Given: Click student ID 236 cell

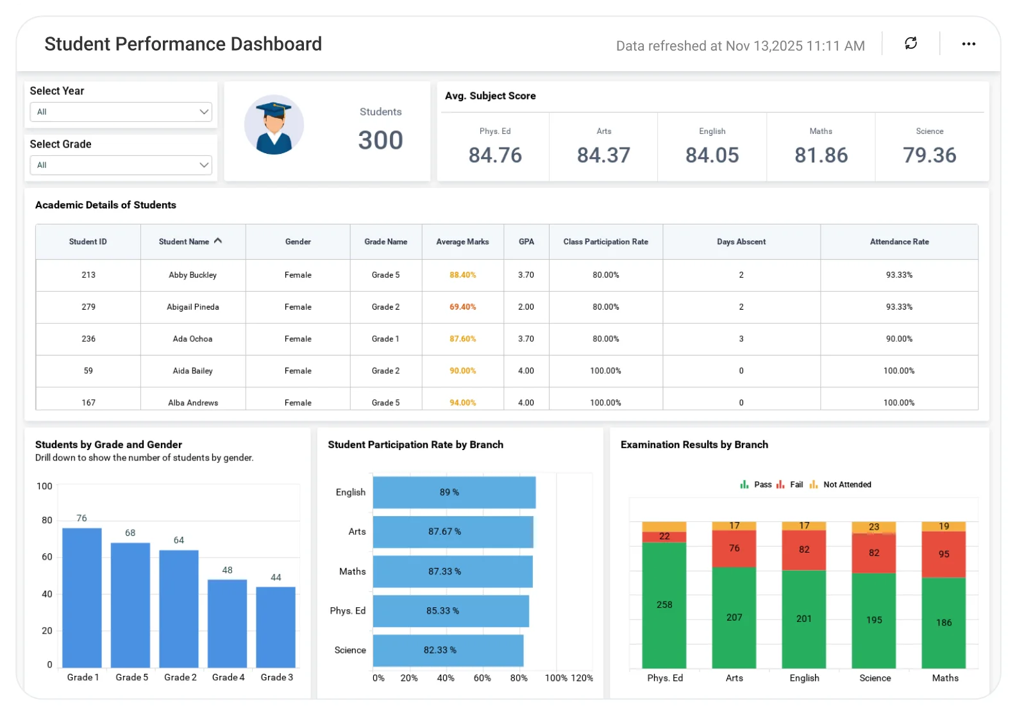Looking at the screenshot, I should click(88, 339).
